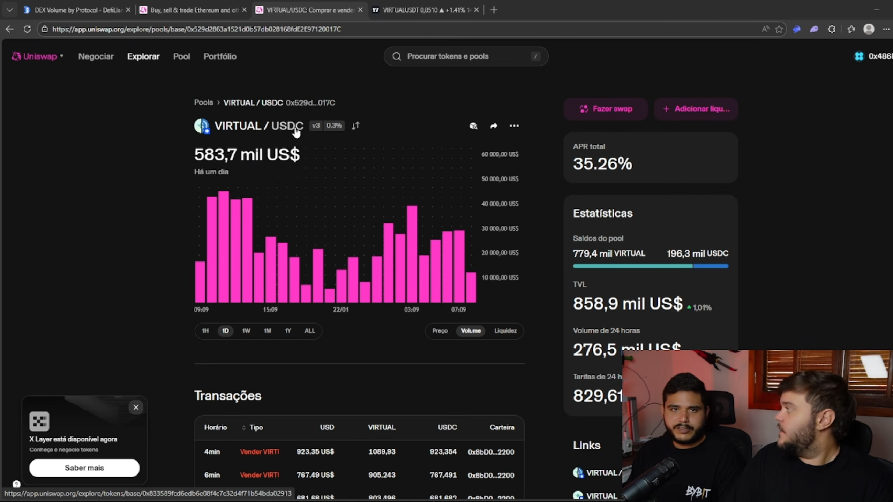The width and height of the screenshot is (893, 502).
Task: Switch chart to Liquidez view
Action: click(x=505, y=331)
